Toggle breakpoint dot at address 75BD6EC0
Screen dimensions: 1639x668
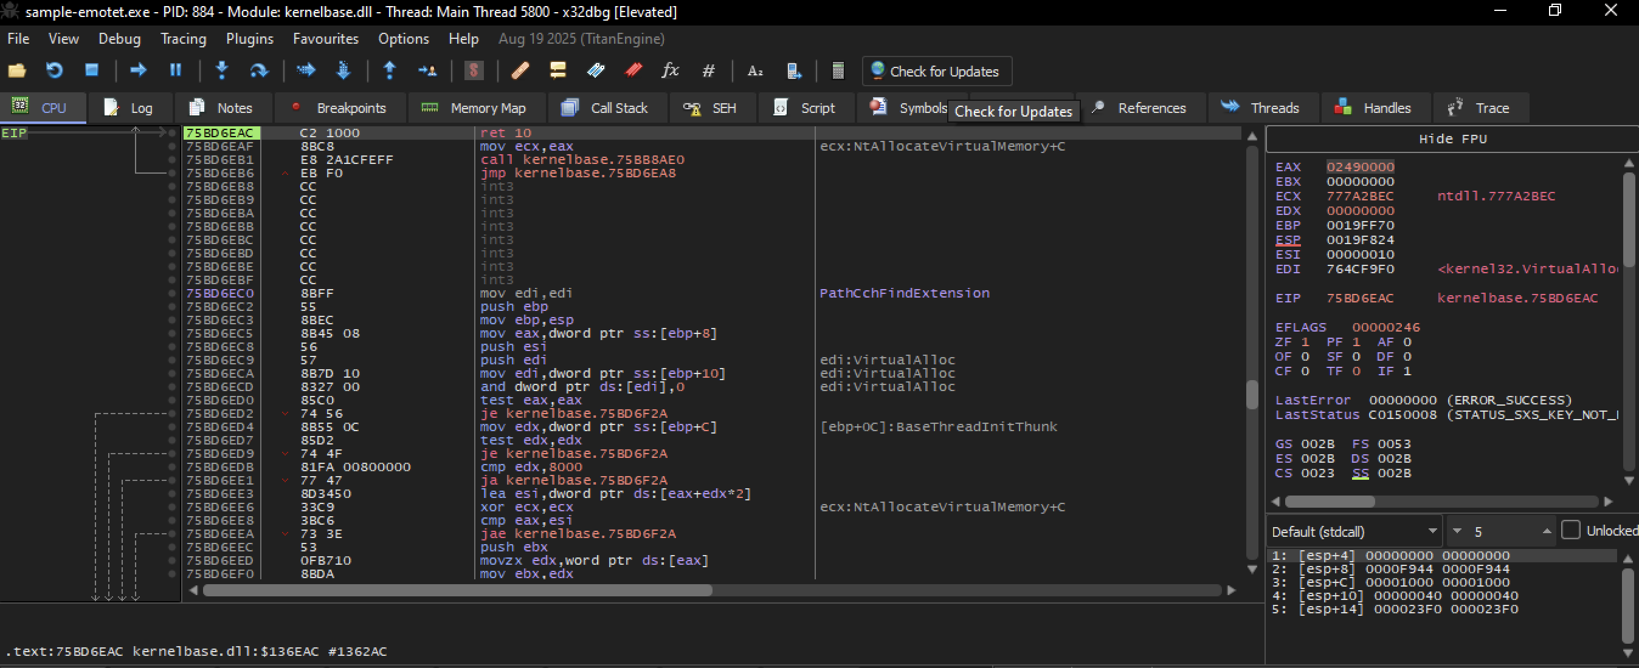(172, 293)
